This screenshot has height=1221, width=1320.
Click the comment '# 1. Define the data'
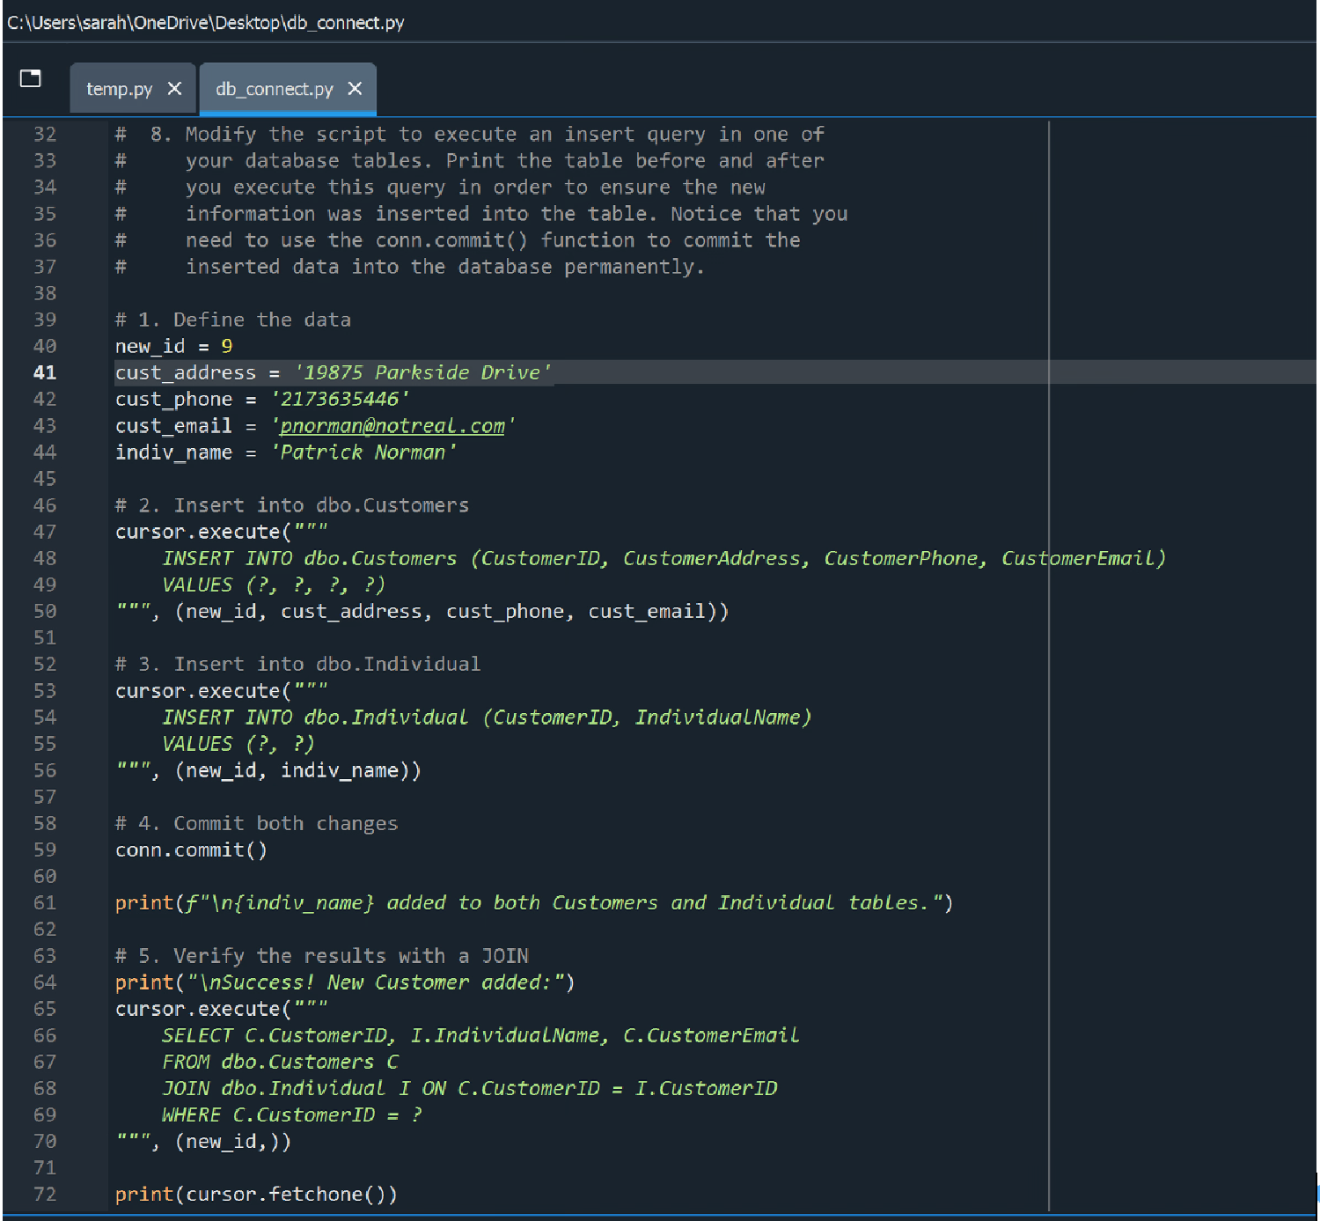pos(233,320)
